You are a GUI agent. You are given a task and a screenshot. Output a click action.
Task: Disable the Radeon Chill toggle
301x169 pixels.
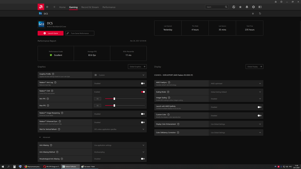tap(143, 92)
